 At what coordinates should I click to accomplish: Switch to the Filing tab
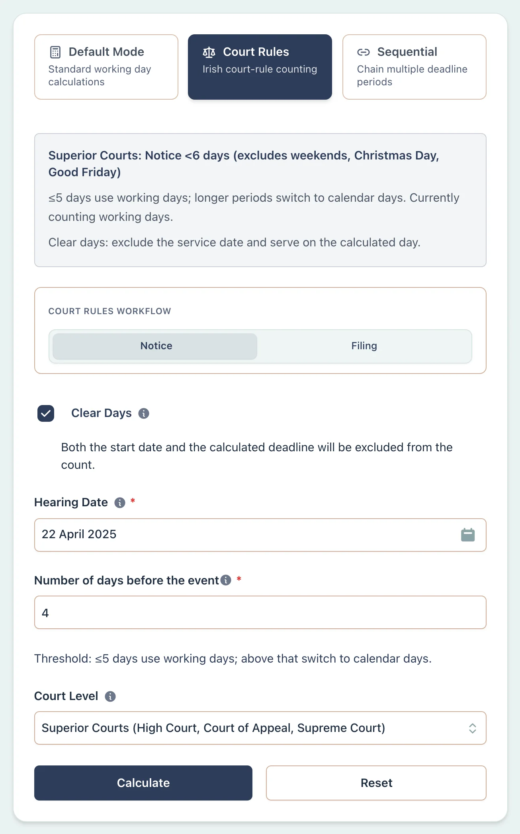pos(364,346)
